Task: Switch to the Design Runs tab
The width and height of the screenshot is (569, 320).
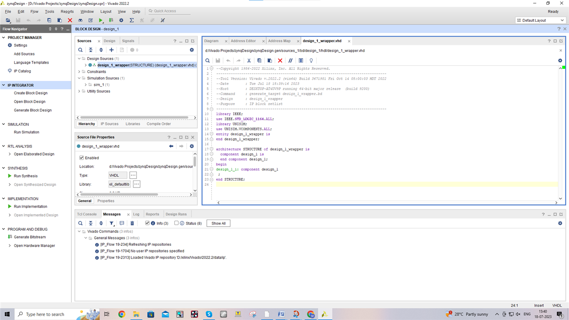Action: tap(176, 214)
